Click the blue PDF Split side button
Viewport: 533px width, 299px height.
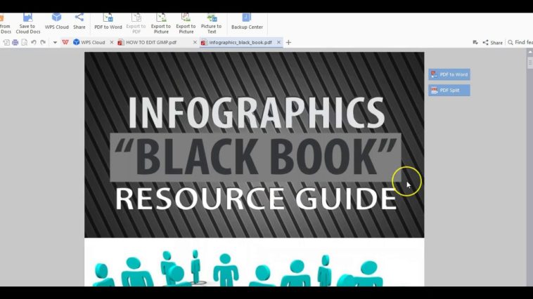pyautogui.click(x=449, y=91)
